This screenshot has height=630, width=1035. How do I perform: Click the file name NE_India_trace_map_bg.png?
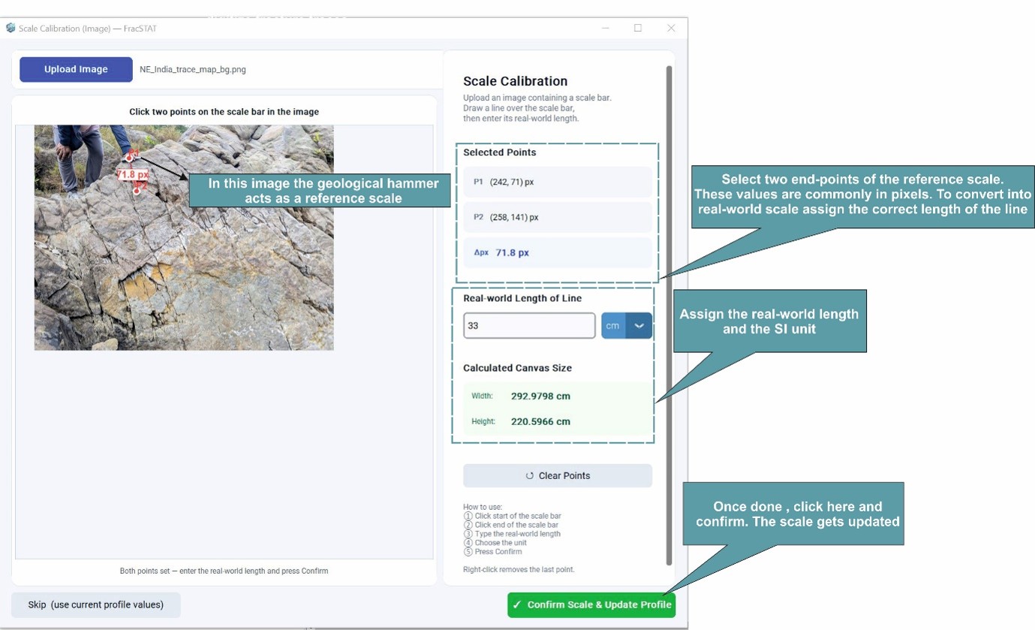click(193, 69)
